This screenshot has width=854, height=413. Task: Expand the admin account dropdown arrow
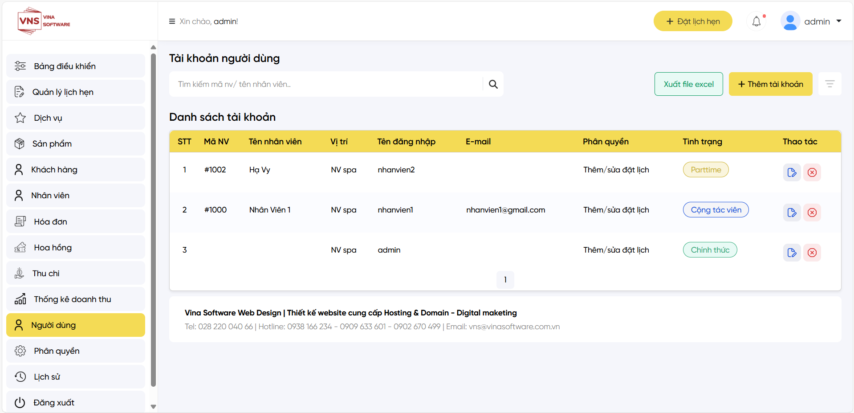point(839,21)
